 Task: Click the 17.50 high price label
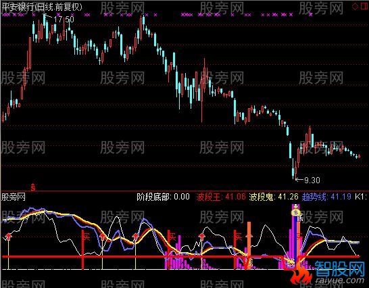[64, 20]
